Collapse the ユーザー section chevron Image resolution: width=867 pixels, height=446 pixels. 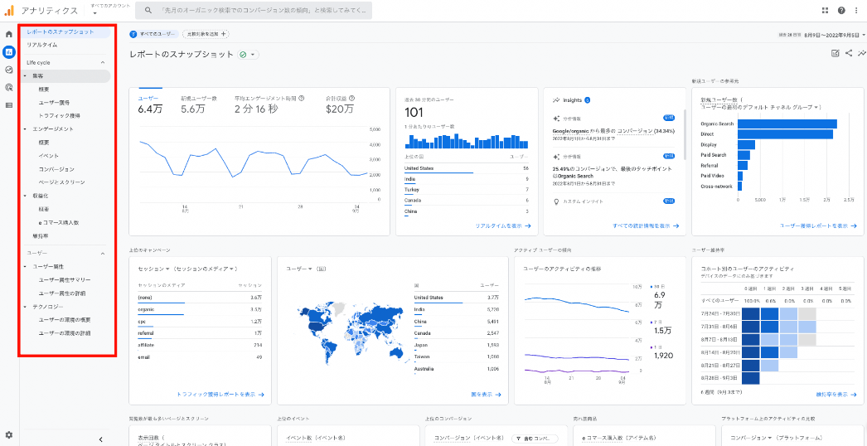click(x=102, y=254)
